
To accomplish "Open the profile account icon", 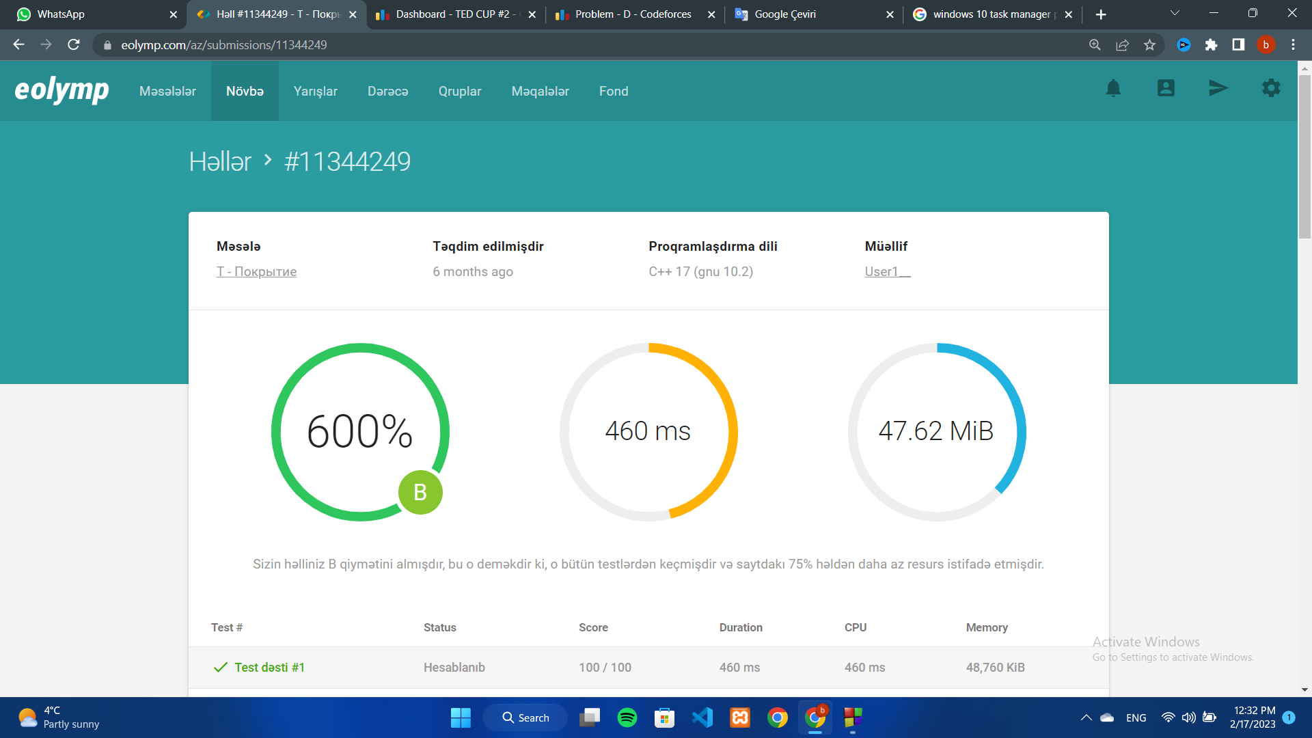I will [x=1166, y=88].
